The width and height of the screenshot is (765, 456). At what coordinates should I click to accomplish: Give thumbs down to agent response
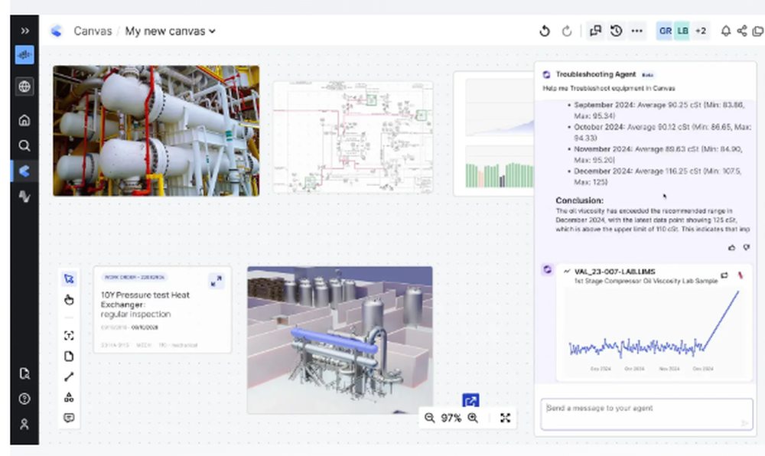pos(746,248)
